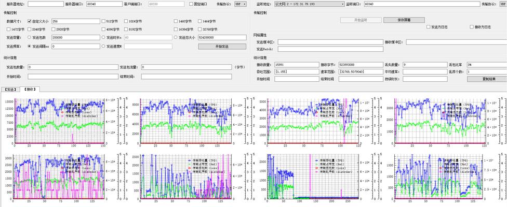Choose the 发送包数 radio button
507x207 pixels.
click(x=30, y=37)
